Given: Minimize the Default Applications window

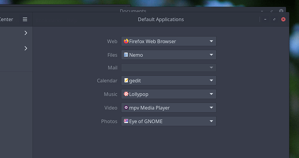Looking at the screenshot, I should (265, 19).
